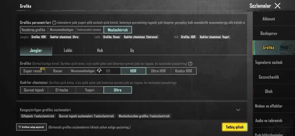Switch to the Lobbi tab

(68, 50)
